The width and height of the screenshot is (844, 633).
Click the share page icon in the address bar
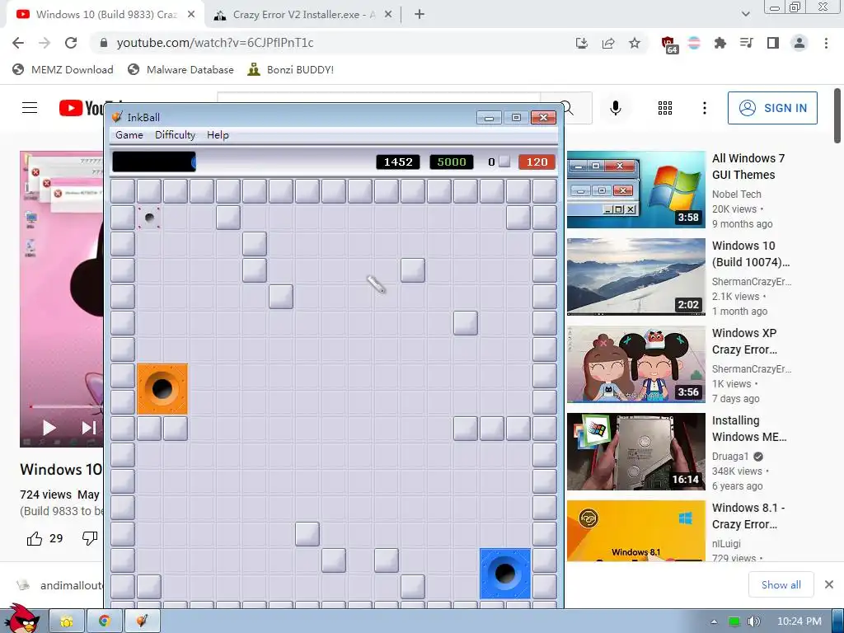click(x=608, y=43)
